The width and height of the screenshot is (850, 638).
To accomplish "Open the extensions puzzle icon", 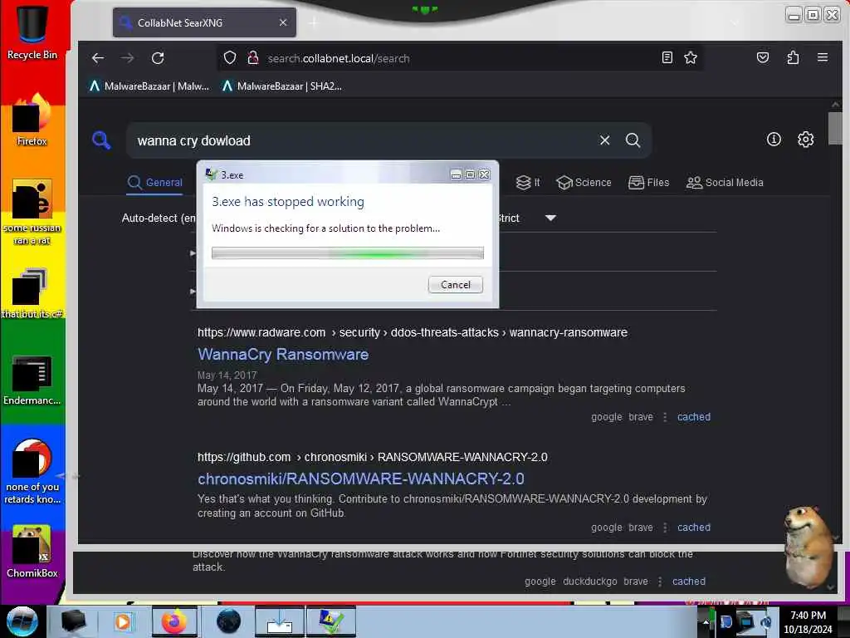I will (x=793, y=57).
